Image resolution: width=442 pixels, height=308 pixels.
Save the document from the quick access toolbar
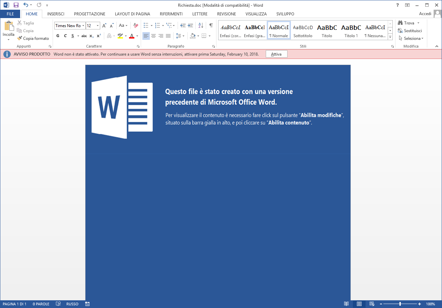click(x=16, y=5)
